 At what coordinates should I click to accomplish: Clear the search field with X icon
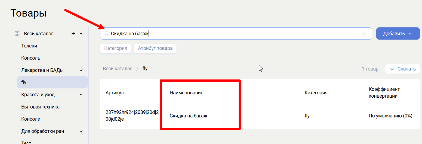click(x=364, y=34)
